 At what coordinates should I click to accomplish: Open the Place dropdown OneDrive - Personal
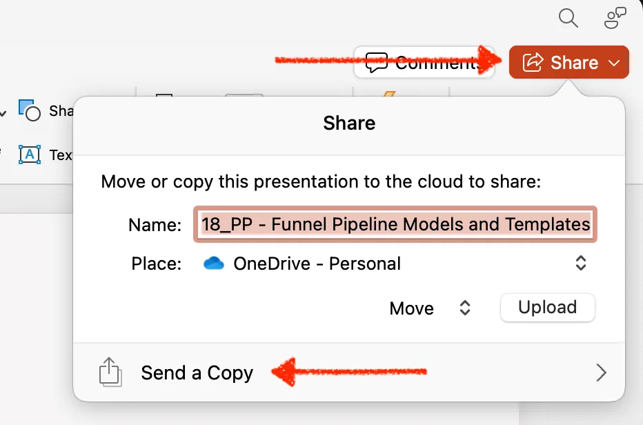(395, 264)
